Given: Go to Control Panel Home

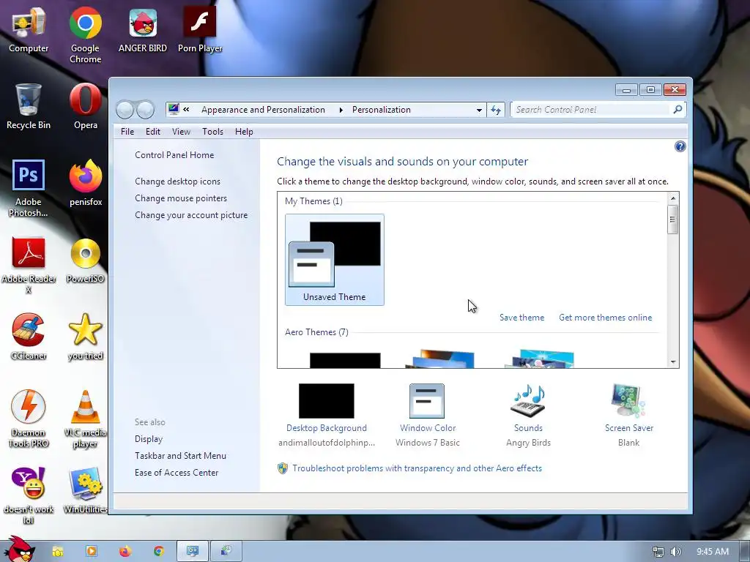Looking at the screenshot, I should (174, 155).
